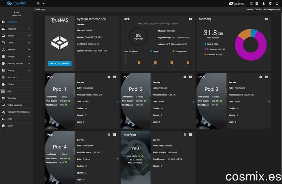Expand the Storage sidebar menu
Screen dimensions: 282x184
[17, 56]
